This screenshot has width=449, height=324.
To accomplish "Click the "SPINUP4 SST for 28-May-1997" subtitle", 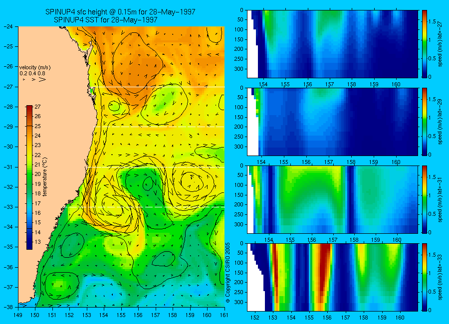I will click(105, 20).
